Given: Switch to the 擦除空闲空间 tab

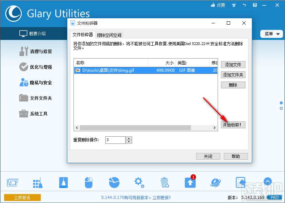Looking at the screenshot, I should point(109,35).
